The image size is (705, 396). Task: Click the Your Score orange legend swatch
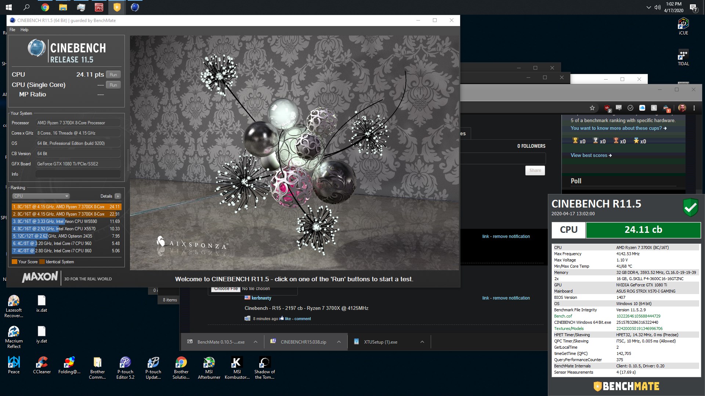click(x=14, y=262)
